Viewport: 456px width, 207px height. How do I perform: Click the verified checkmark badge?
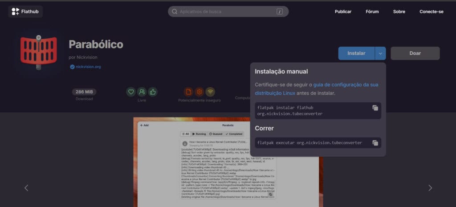(x=72, y=67)
